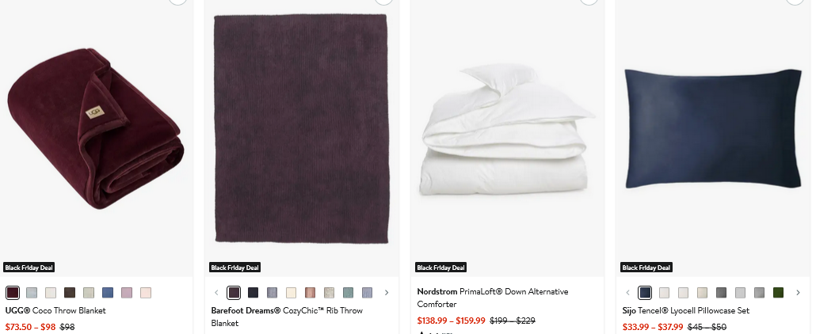Select blue color swatch for UGG blanket
Viewport: 816px width, 334px height.
coord(108,293)
